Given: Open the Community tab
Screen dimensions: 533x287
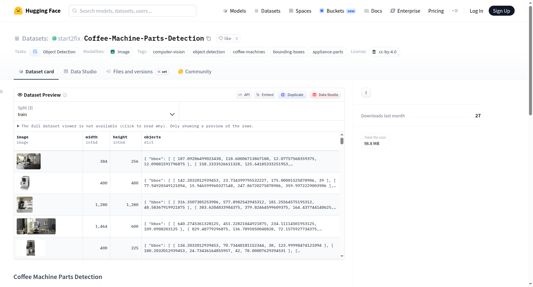Looking at the screenshot, I should coord(195,72).
